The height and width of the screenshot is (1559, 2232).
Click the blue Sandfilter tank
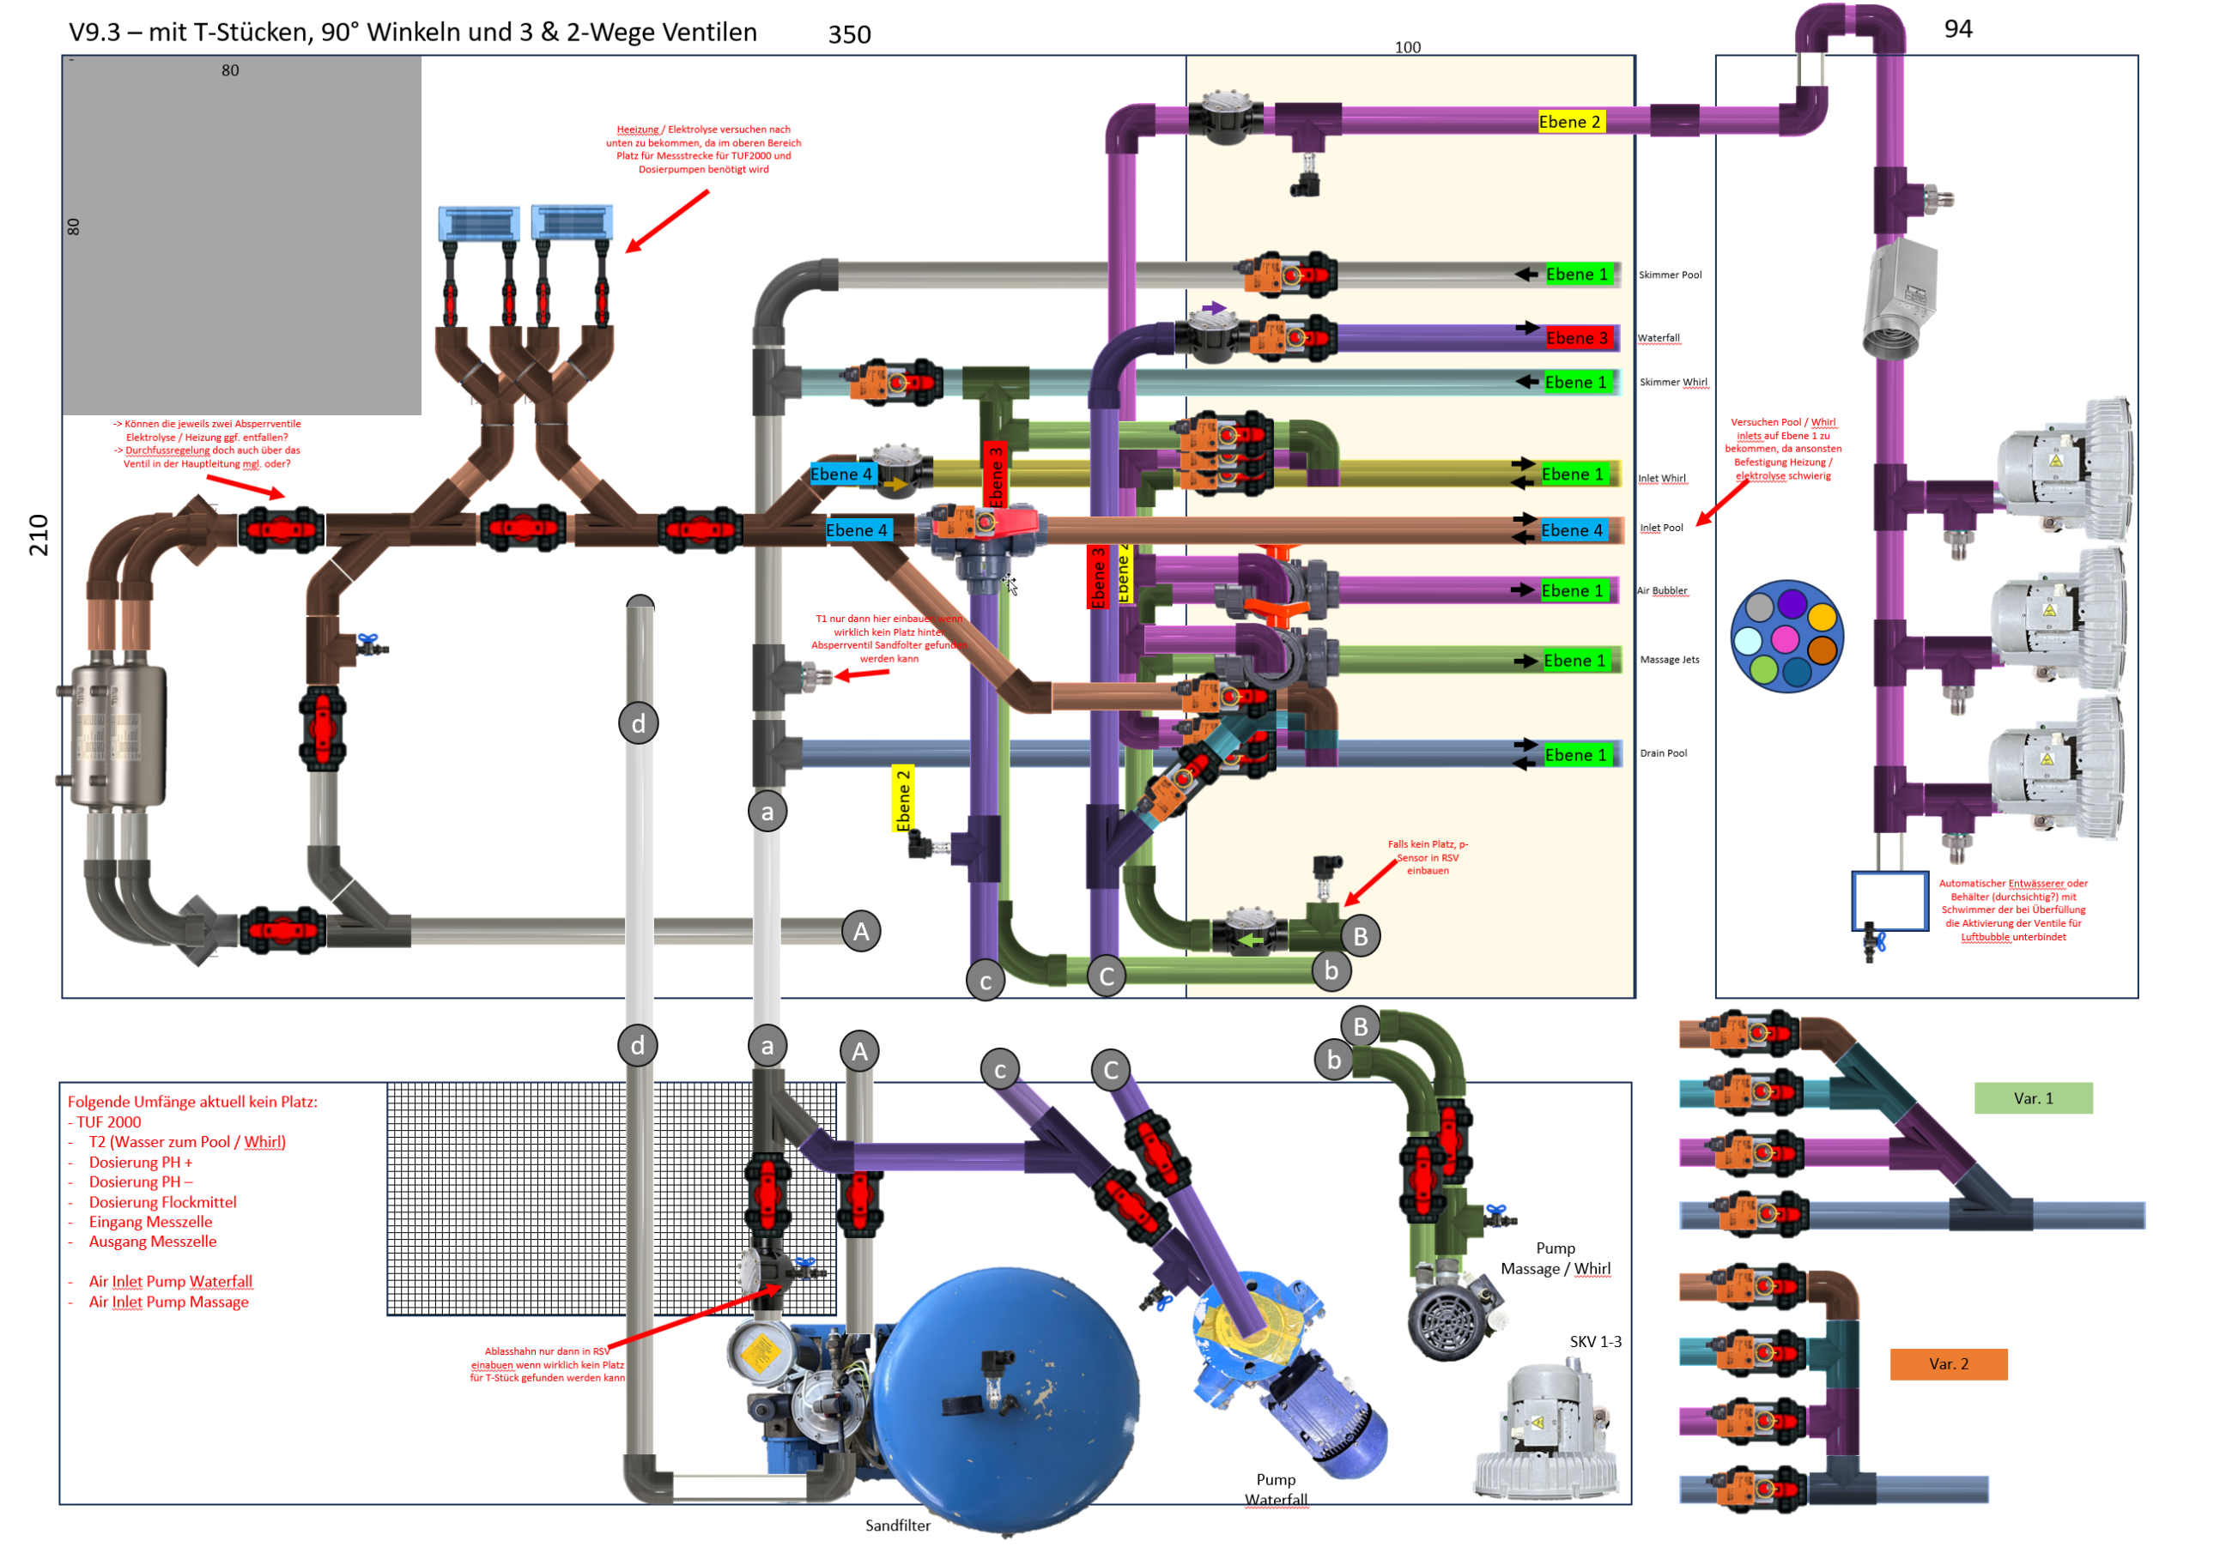tap(1005, 1400)
